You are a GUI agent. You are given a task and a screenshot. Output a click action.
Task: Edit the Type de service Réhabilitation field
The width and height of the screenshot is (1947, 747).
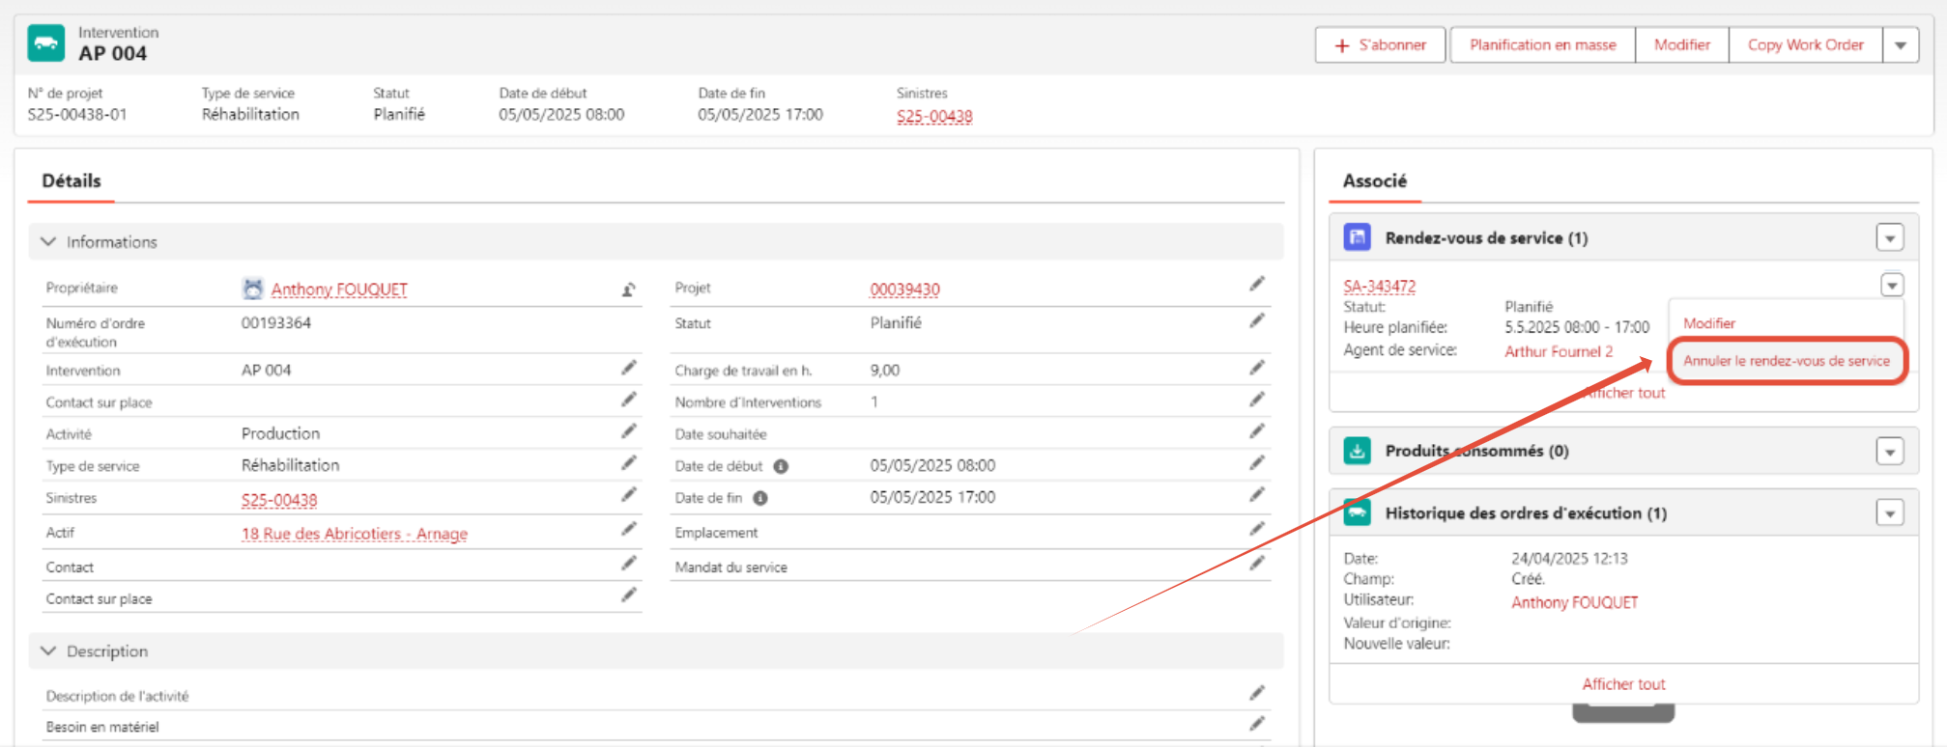[x=629, y=463]
